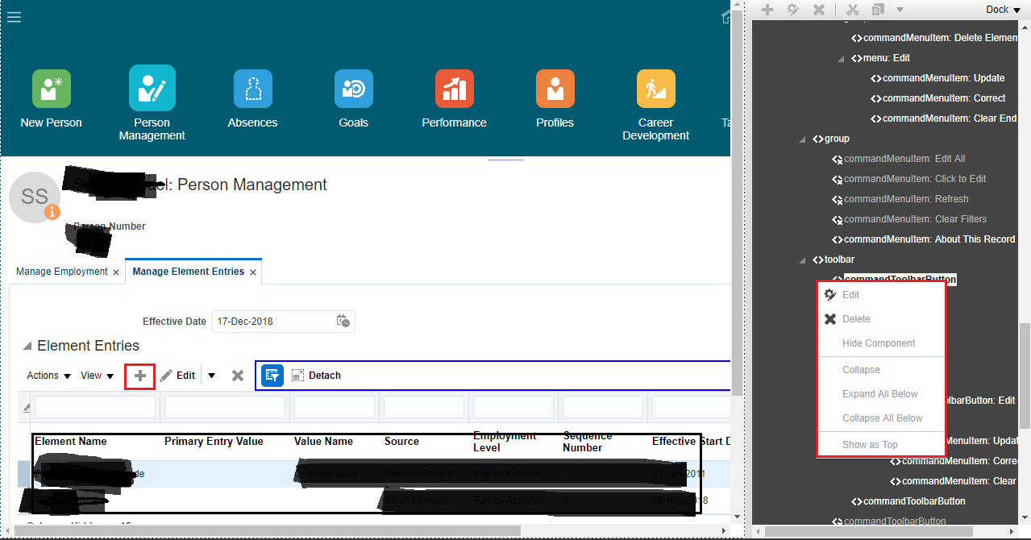Select the highlighted commandToolbarButton node under toolbar
Image resolution: width=1031 pixels, height=540 pixels.
[900, 280]
